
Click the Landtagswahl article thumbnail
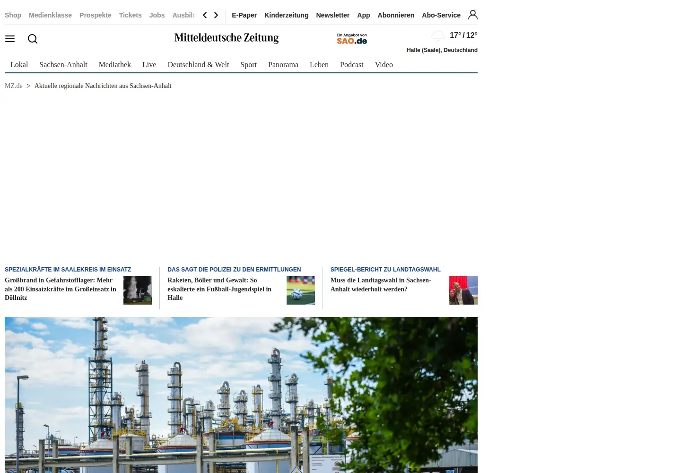pyautogui.click(x=463, y=290)
